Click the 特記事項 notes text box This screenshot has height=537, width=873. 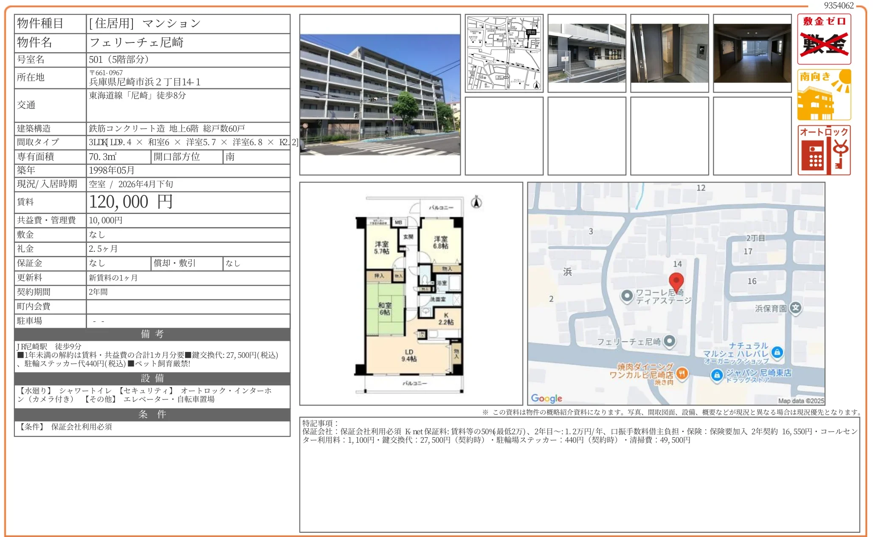tap(579, 474)
